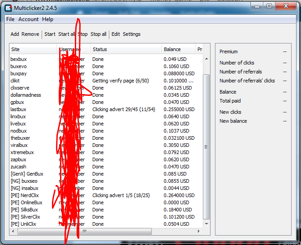The width and height of the screenshot is (301, 245).
Task: Click Stop all in the toolbar
Action: pyautogui.click(x=99, y=34)
